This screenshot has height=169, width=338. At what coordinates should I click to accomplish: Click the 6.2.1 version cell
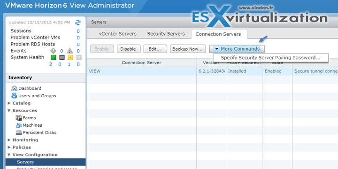tap(211, 71)
